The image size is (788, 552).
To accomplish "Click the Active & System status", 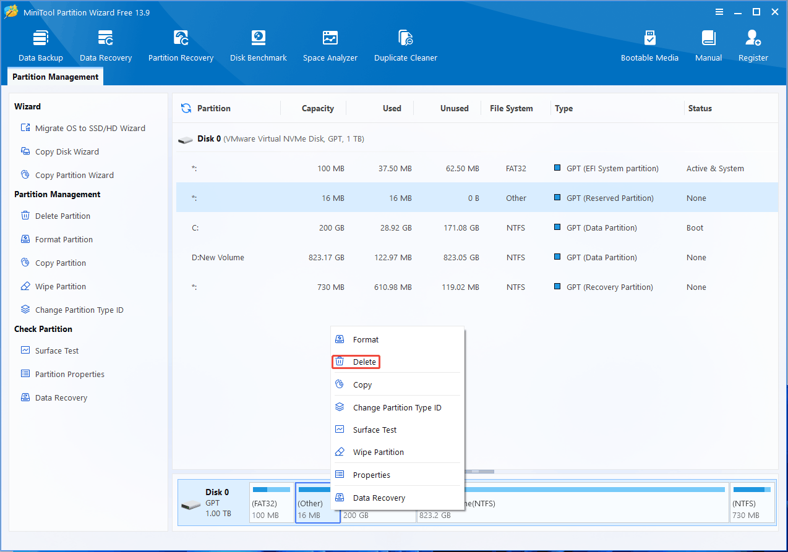I will pos(715,168).
